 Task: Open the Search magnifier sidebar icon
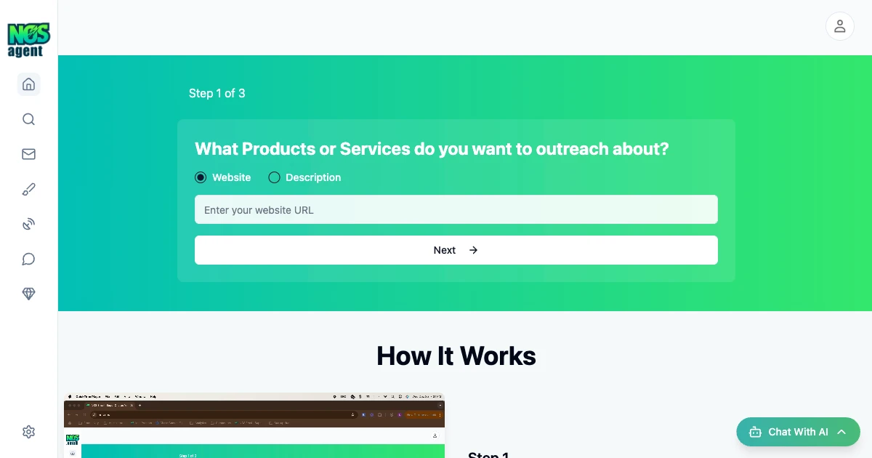click(29, 119)
